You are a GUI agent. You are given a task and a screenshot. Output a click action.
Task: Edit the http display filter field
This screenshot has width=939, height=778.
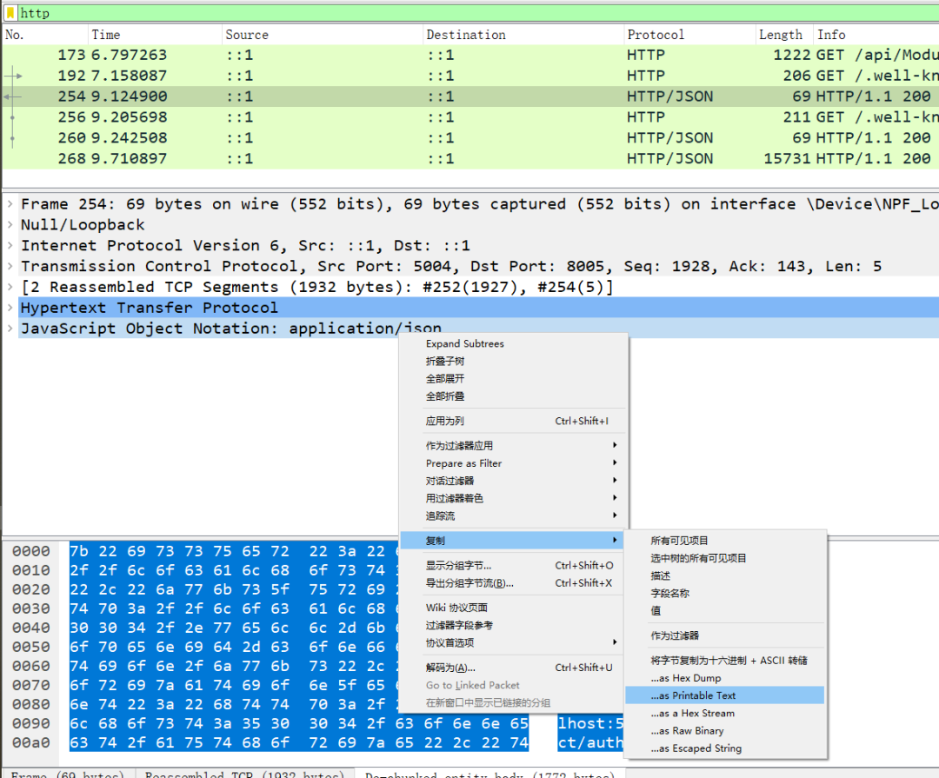coord(478,13)
